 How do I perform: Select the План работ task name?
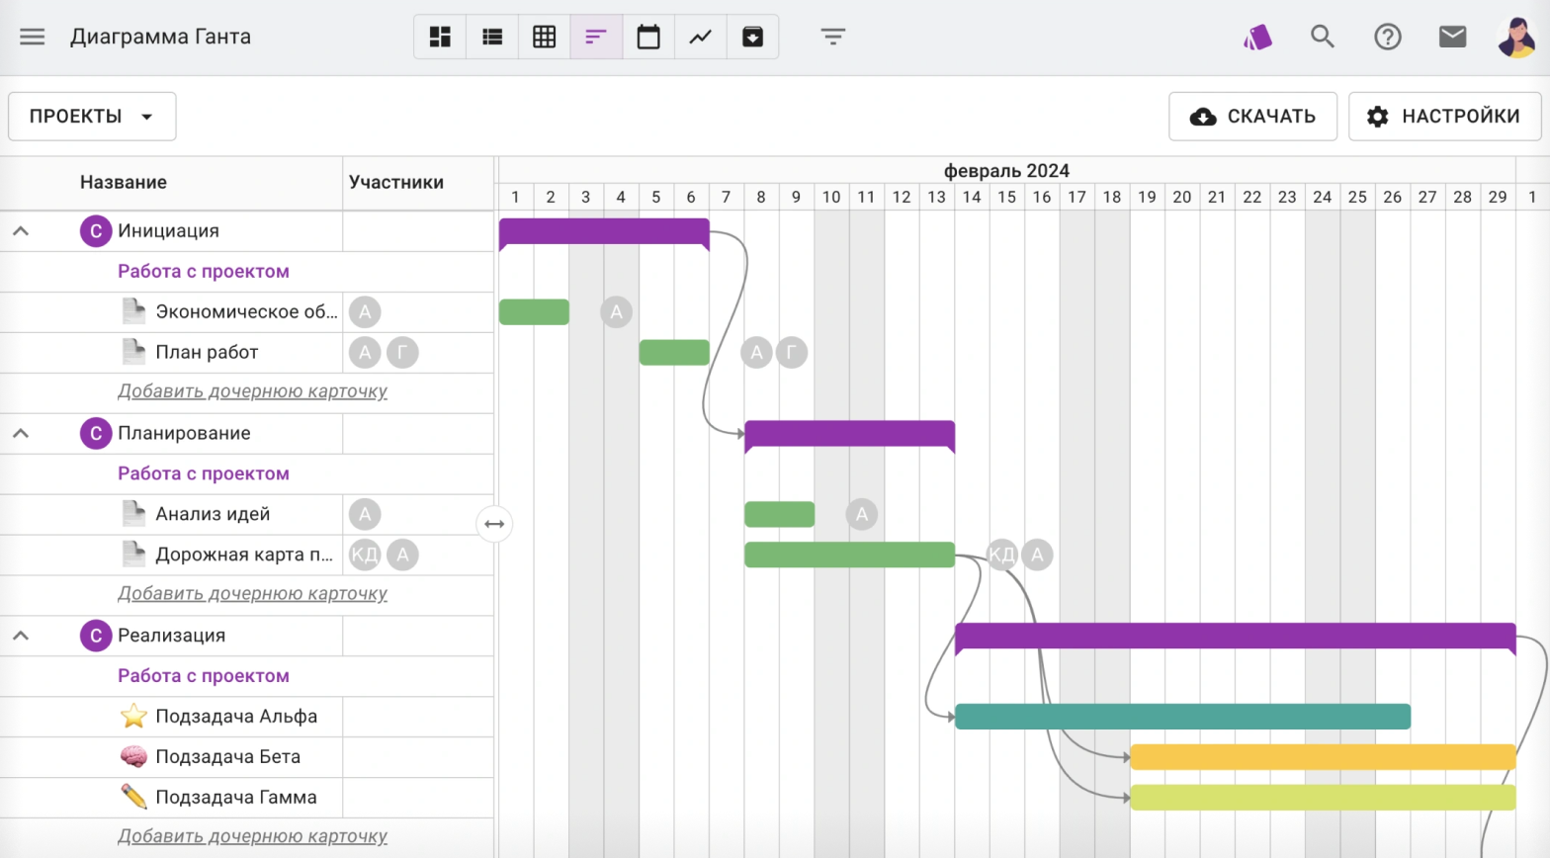(x=207, y=352)
